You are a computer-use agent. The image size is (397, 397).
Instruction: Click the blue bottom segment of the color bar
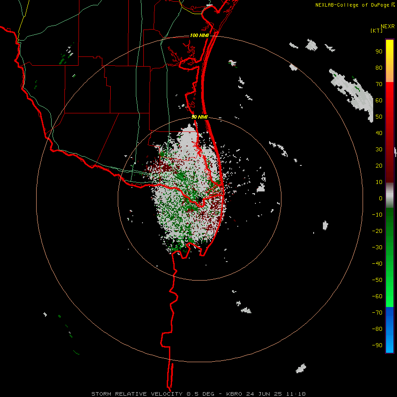390,330
